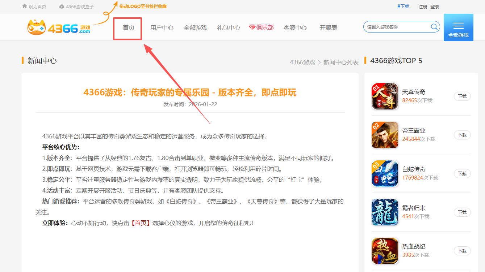This screenshot has width=485, height=272.
Task: Click the 注册 link
Action: (x=423, y=6)
